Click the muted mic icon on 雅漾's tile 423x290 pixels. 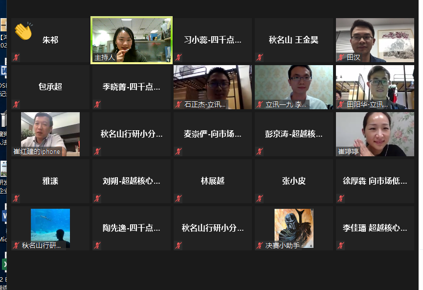[x=16, y=198]
